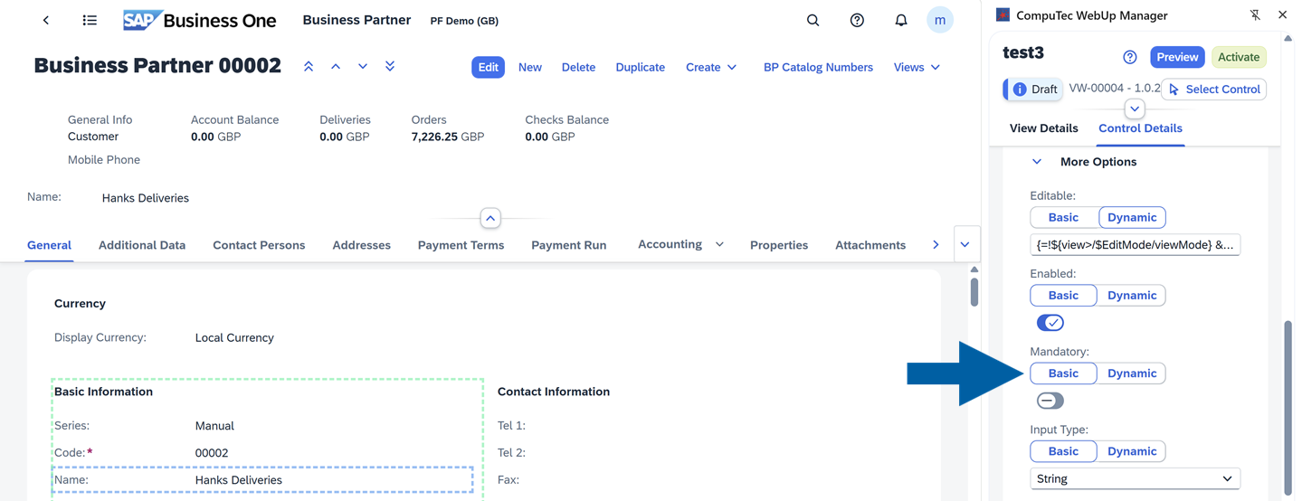Viewport: 1302px width, 501px height.
Task: Click the user avatar 'm'
Action: pyautogui.click(x=939, y=20)
